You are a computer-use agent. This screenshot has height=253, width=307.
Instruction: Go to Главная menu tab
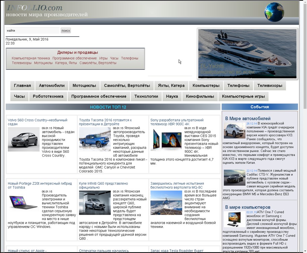coord(22,86)
